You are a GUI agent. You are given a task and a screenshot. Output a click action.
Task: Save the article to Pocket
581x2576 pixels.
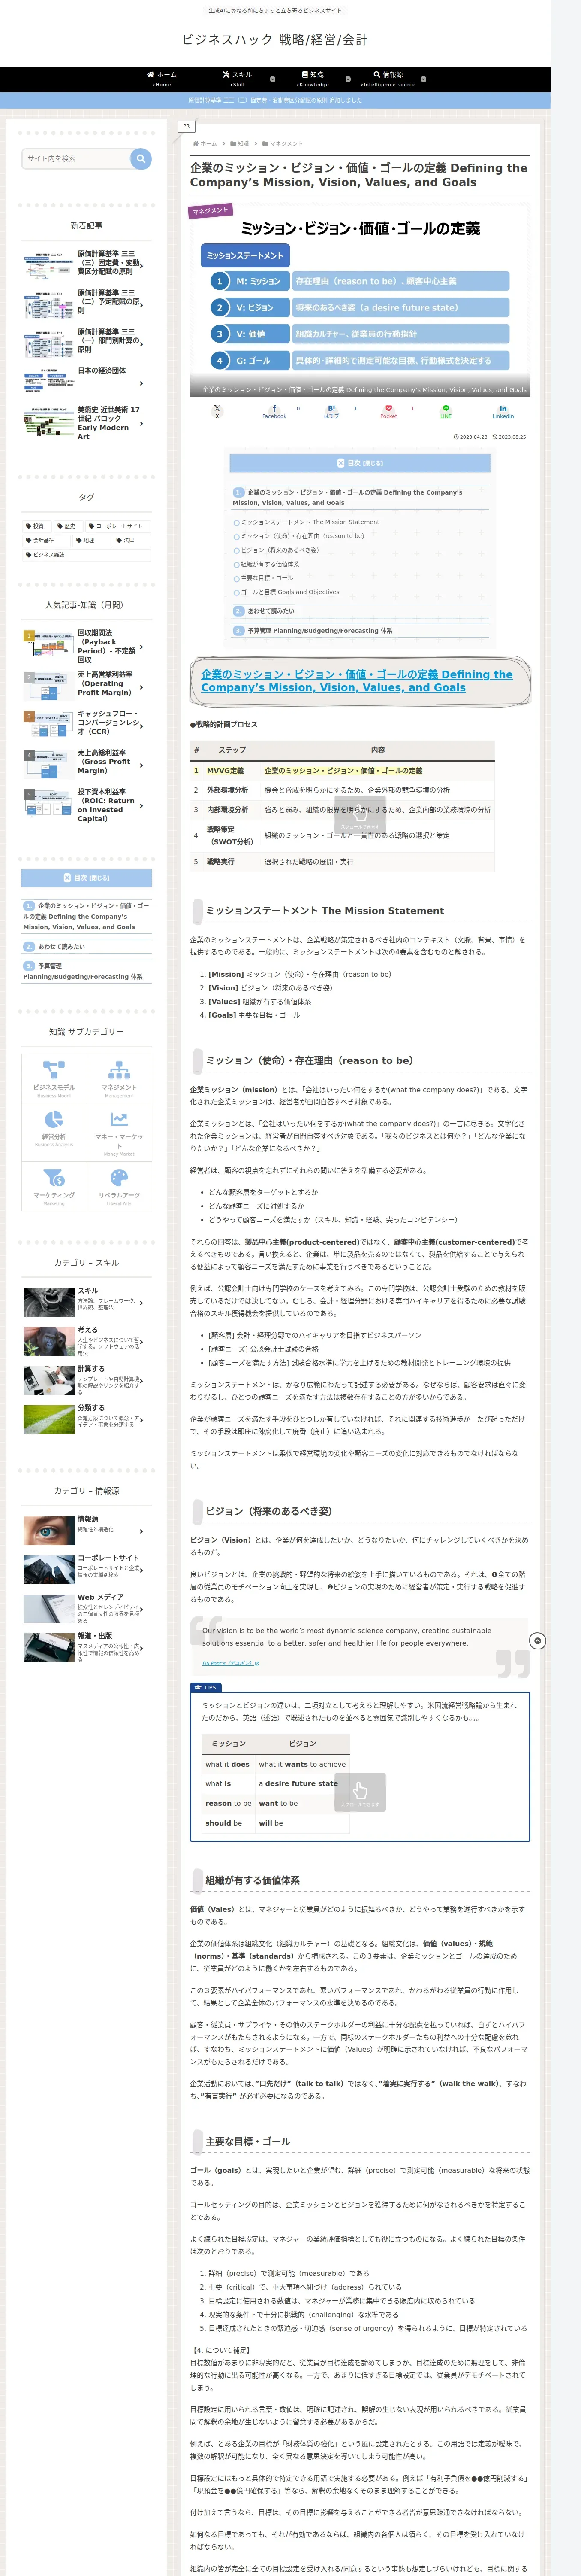pyautogui.click(x=388, y=411)
